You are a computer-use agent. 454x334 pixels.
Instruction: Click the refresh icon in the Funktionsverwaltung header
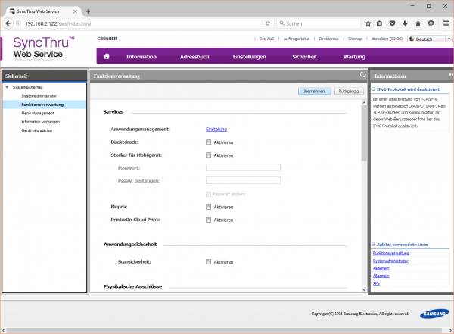(x=363, y=76)
